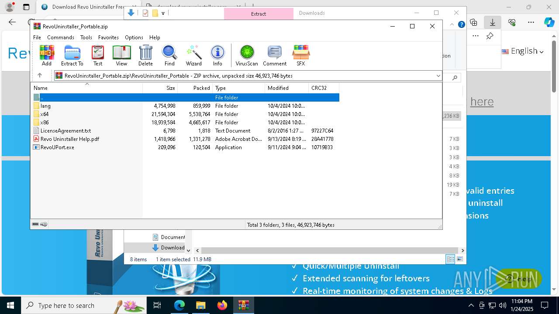Viewport: 559px width, 314px height.
Task: Go up one folder level arrow
Action: pyautogui.click(x=40, y=75)
